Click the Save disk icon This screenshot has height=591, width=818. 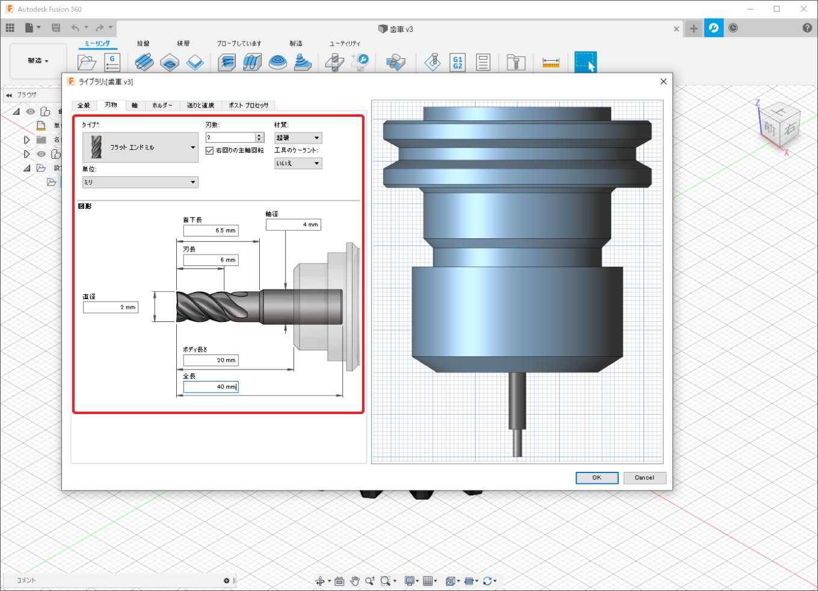tap(56, 28)
